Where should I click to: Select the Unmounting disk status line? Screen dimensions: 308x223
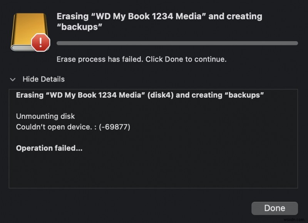(x=45, y=116)
